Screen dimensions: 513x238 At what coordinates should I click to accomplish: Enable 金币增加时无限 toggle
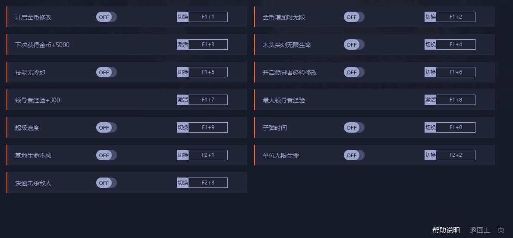(354, 17)
